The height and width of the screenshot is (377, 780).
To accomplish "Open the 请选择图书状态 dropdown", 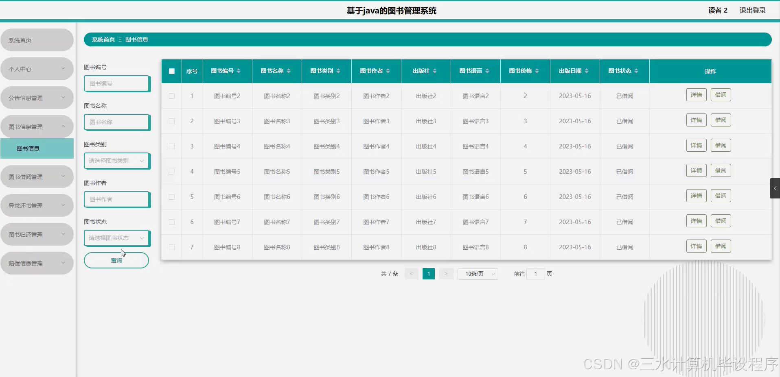I will 116,238.
